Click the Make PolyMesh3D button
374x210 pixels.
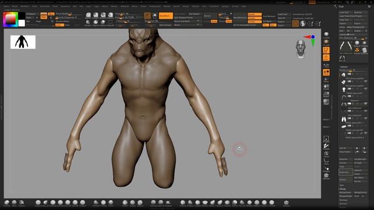point(357,27)
